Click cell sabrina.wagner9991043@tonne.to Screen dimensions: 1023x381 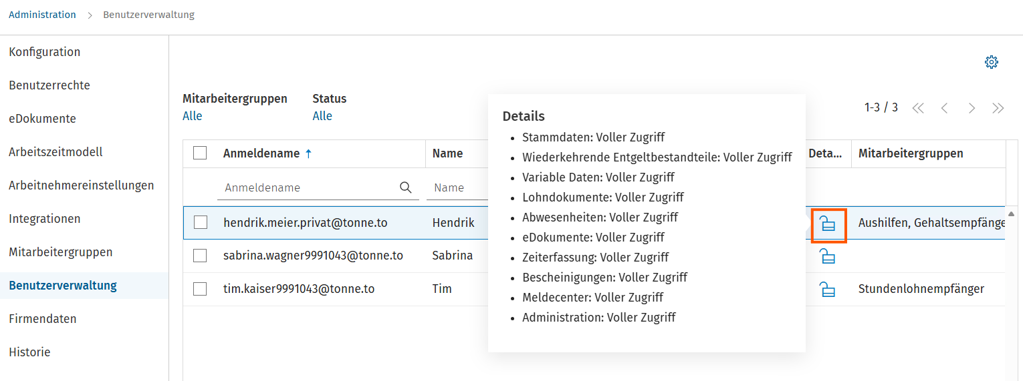pos(313,256)
